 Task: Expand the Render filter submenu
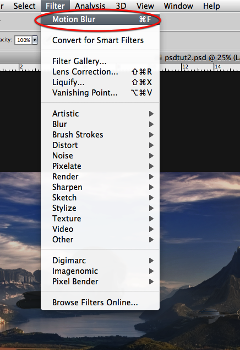(x=100, y=177)
